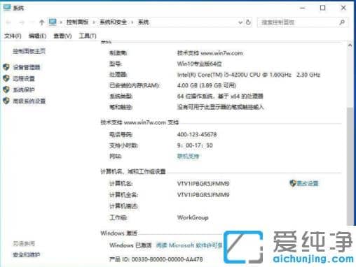Open 远程设置 link
Screen dimensions: 356x267
pyautogui.click(x=24, y=78)
